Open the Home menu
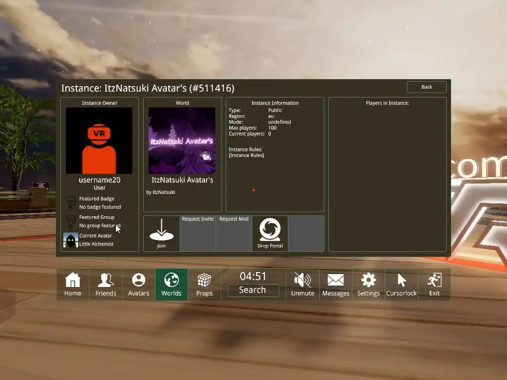This screenshot has width=507, height=380. [x=73, y=285]
